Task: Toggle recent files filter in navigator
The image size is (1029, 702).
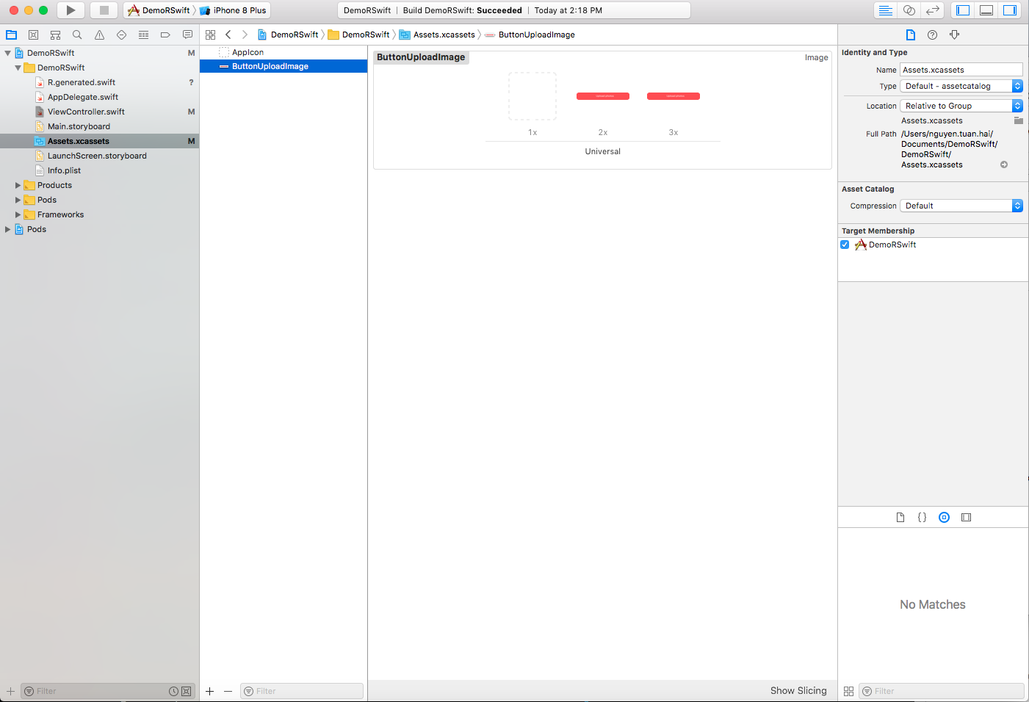Action: (174, 691)
